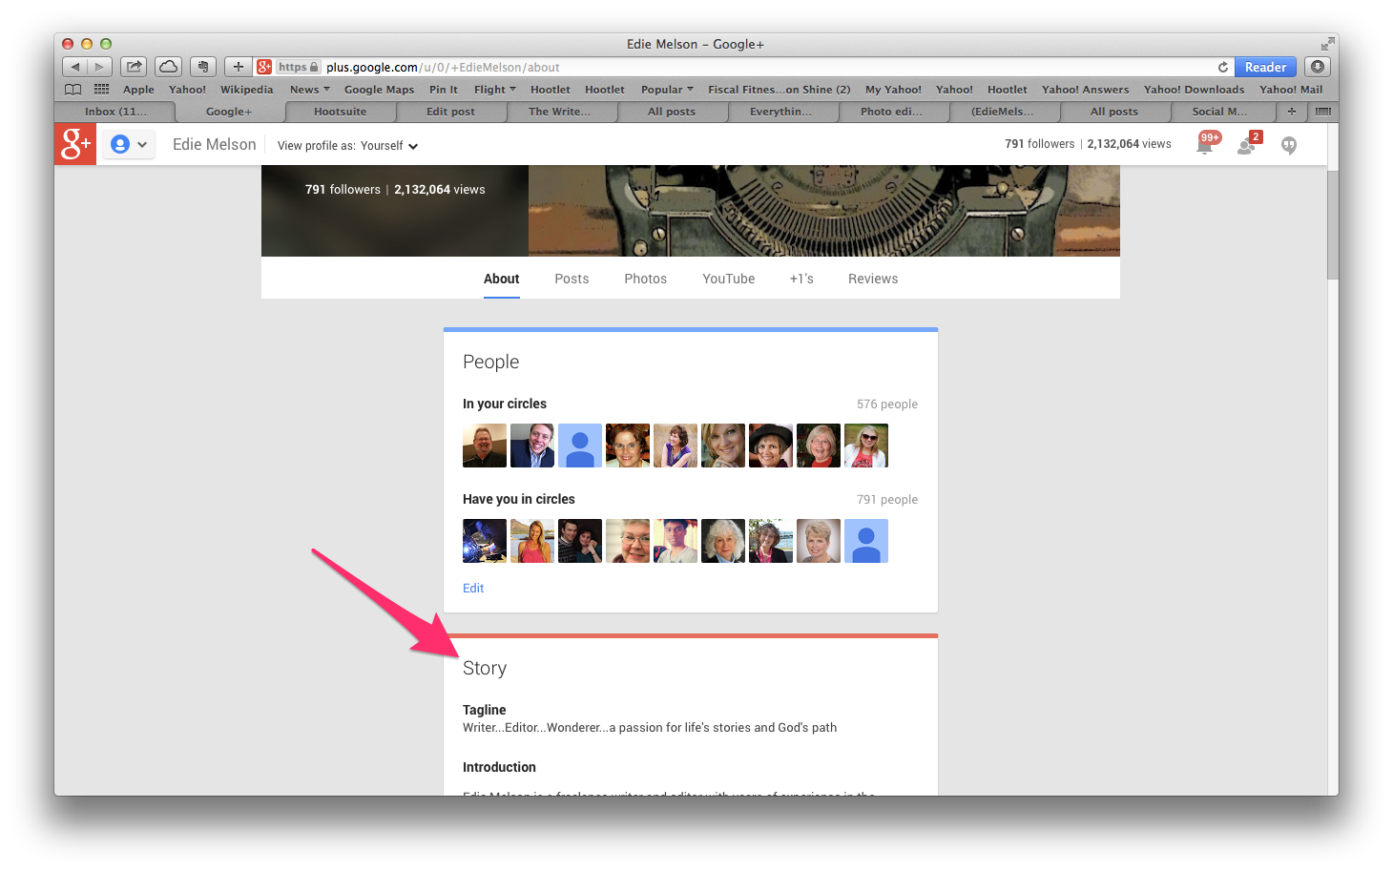The image size is (1393, 871).
Task: Go back with Safari back arrow
Action: (74, 67)
